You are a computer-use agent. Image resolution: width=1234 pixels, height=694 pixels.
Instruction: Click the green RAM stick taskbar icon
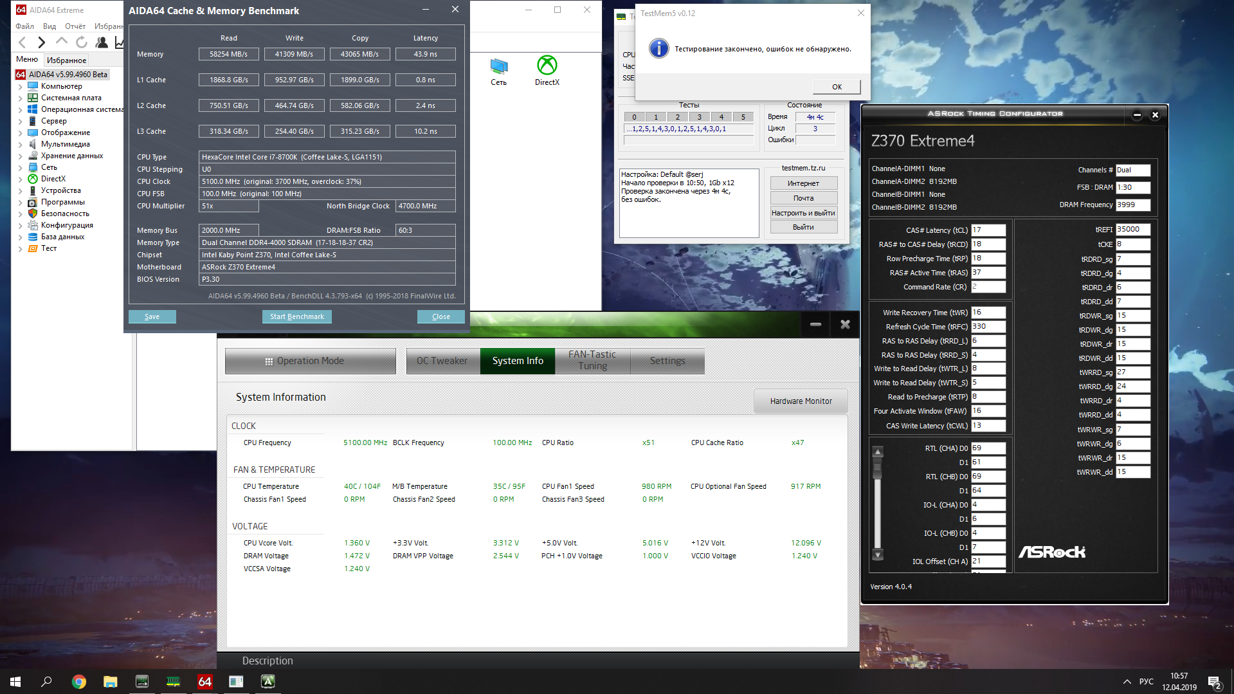[174, 682]
